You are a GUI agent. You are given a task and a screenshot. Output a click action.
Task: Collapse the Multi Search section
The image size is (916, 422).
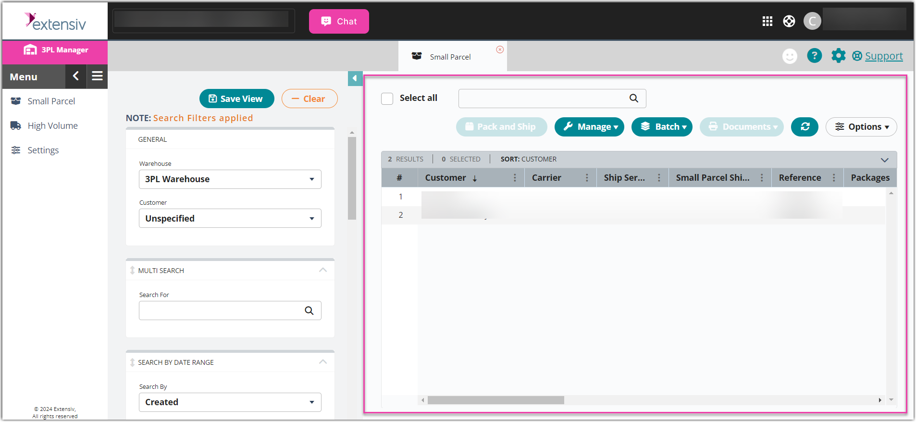pos(323,270)
